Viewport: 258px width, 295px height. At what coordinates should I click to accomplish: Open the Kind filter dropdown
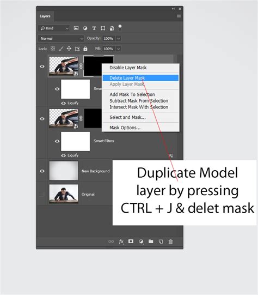(54, 28)
